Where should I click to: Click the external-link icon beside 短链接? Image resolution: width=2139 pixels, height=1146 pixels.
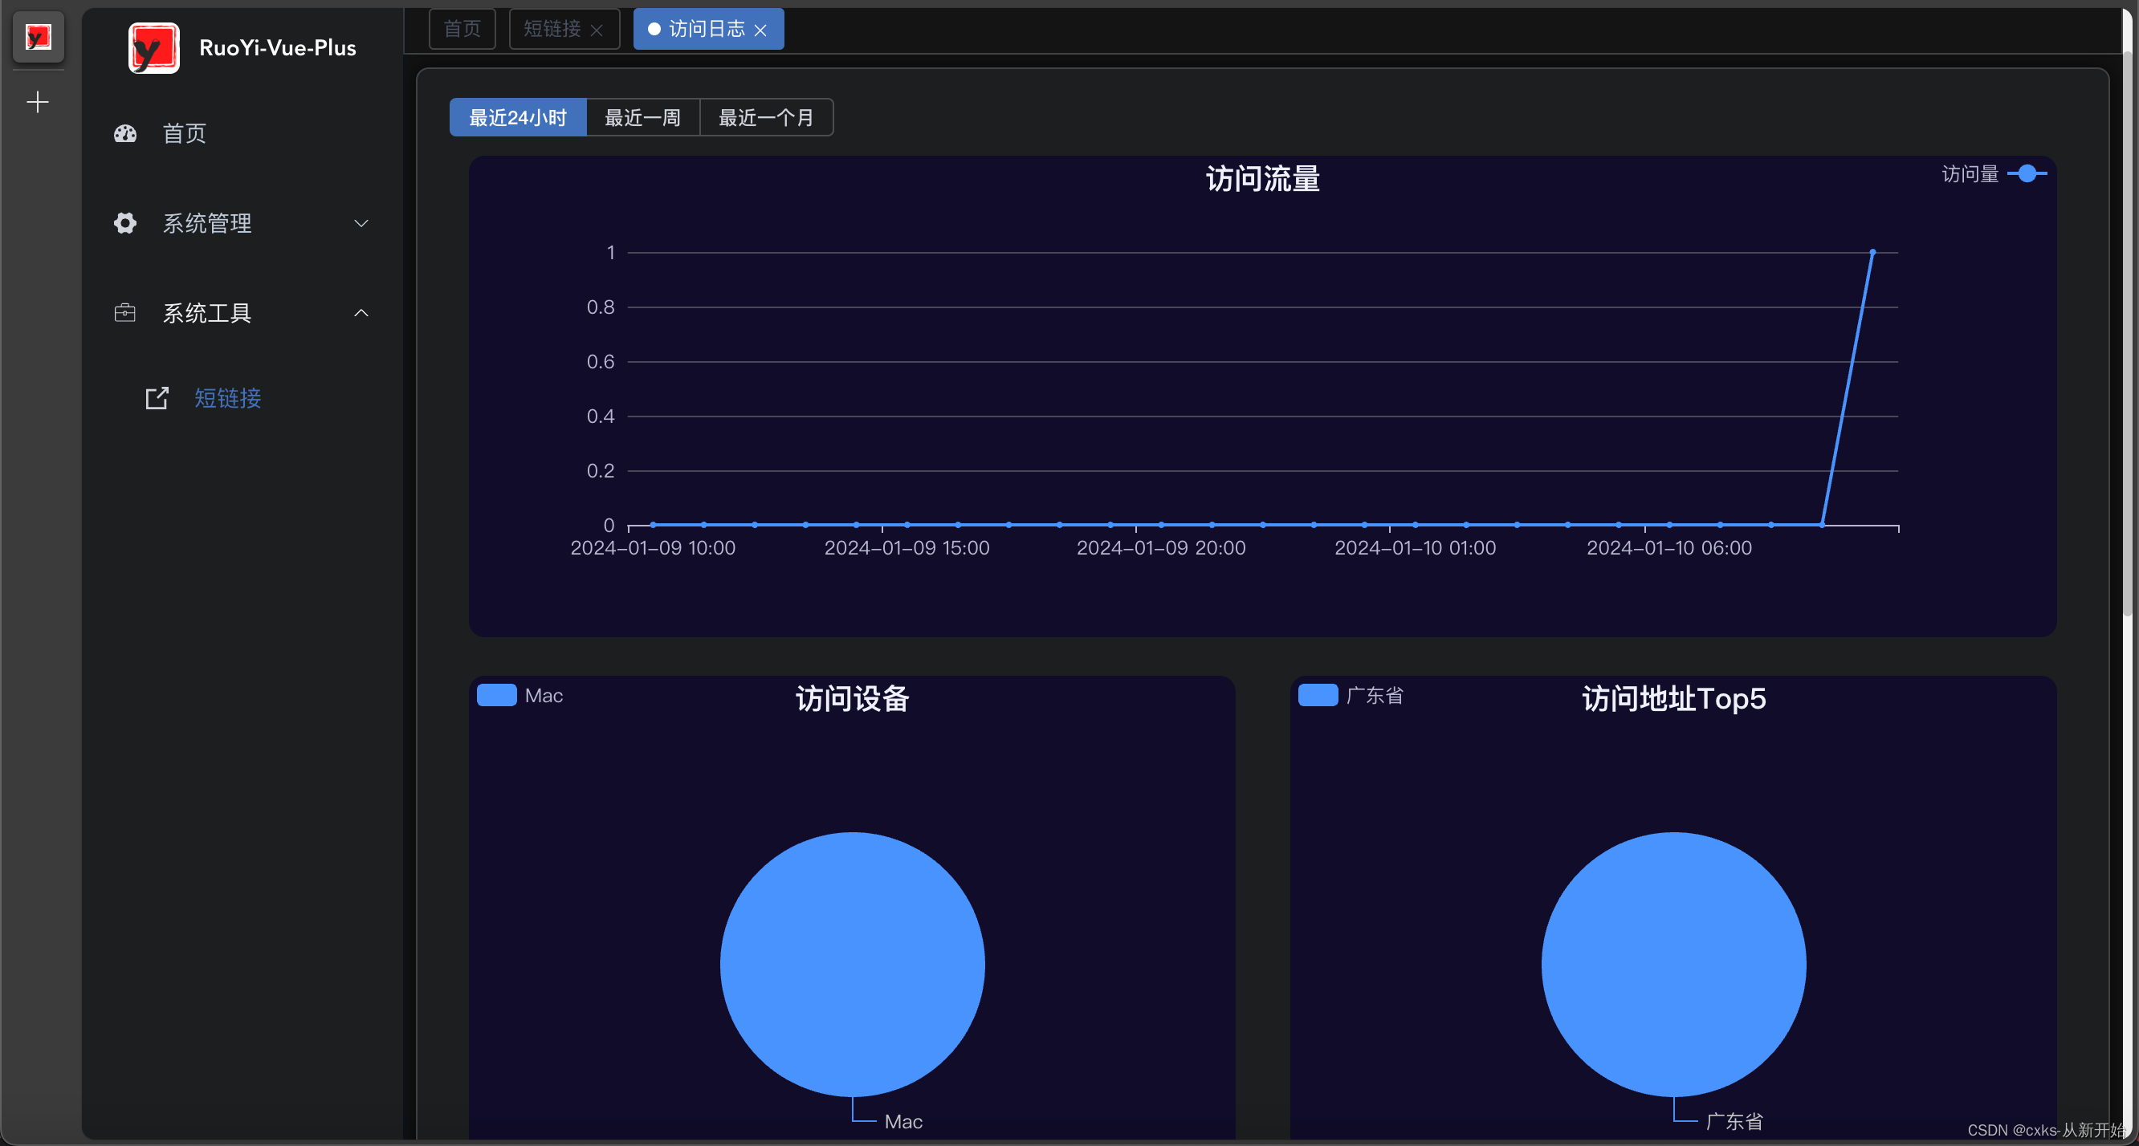coord(157,398)
